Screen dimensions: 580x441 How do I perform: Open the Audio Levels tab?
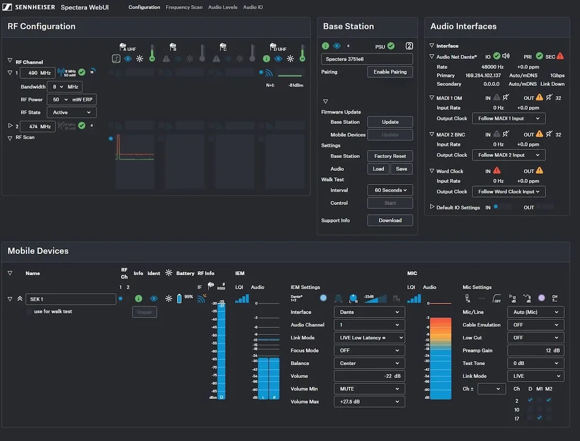pyautogui.click(x=223, y=7)
